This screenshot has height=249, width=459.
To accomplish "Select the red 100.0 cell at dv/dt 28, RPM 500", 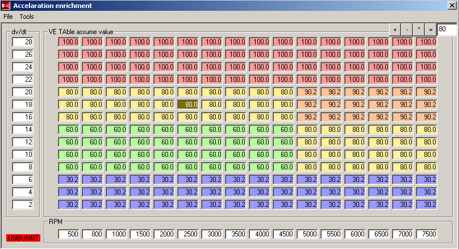I will click(69, 42).
